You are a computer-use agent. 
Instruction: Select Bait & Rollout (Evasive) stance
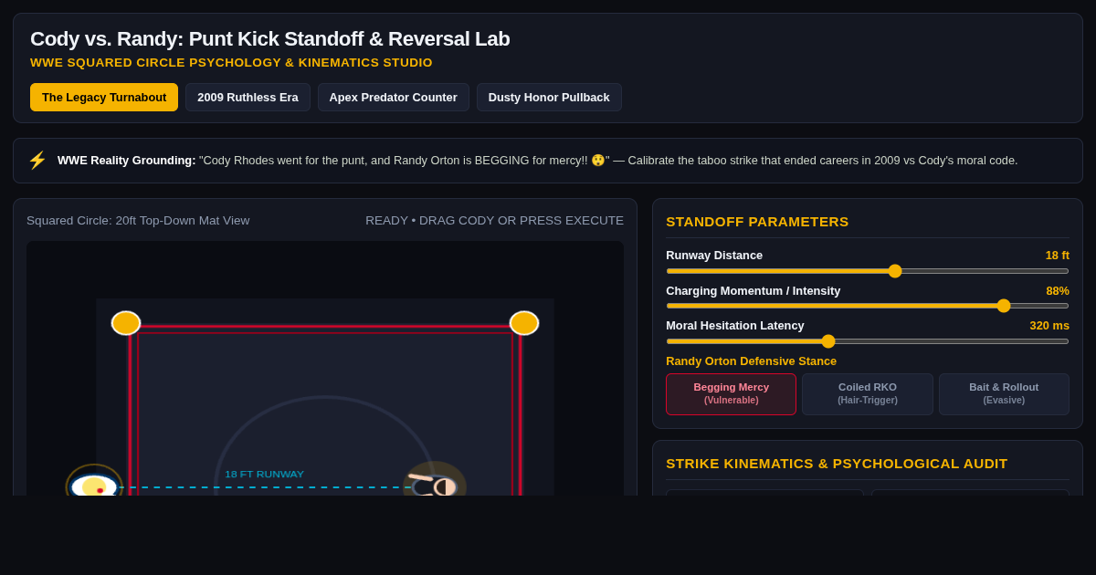coord(1004,394)
